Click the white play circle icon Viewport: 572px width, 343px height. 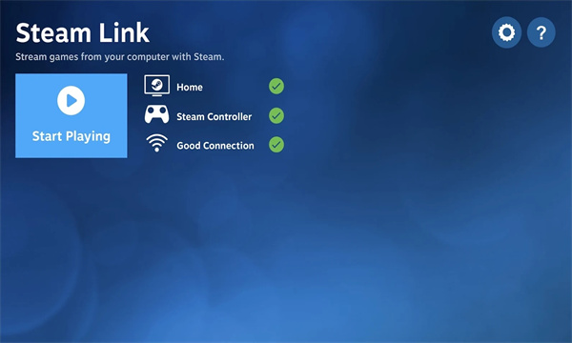(71, 100)
